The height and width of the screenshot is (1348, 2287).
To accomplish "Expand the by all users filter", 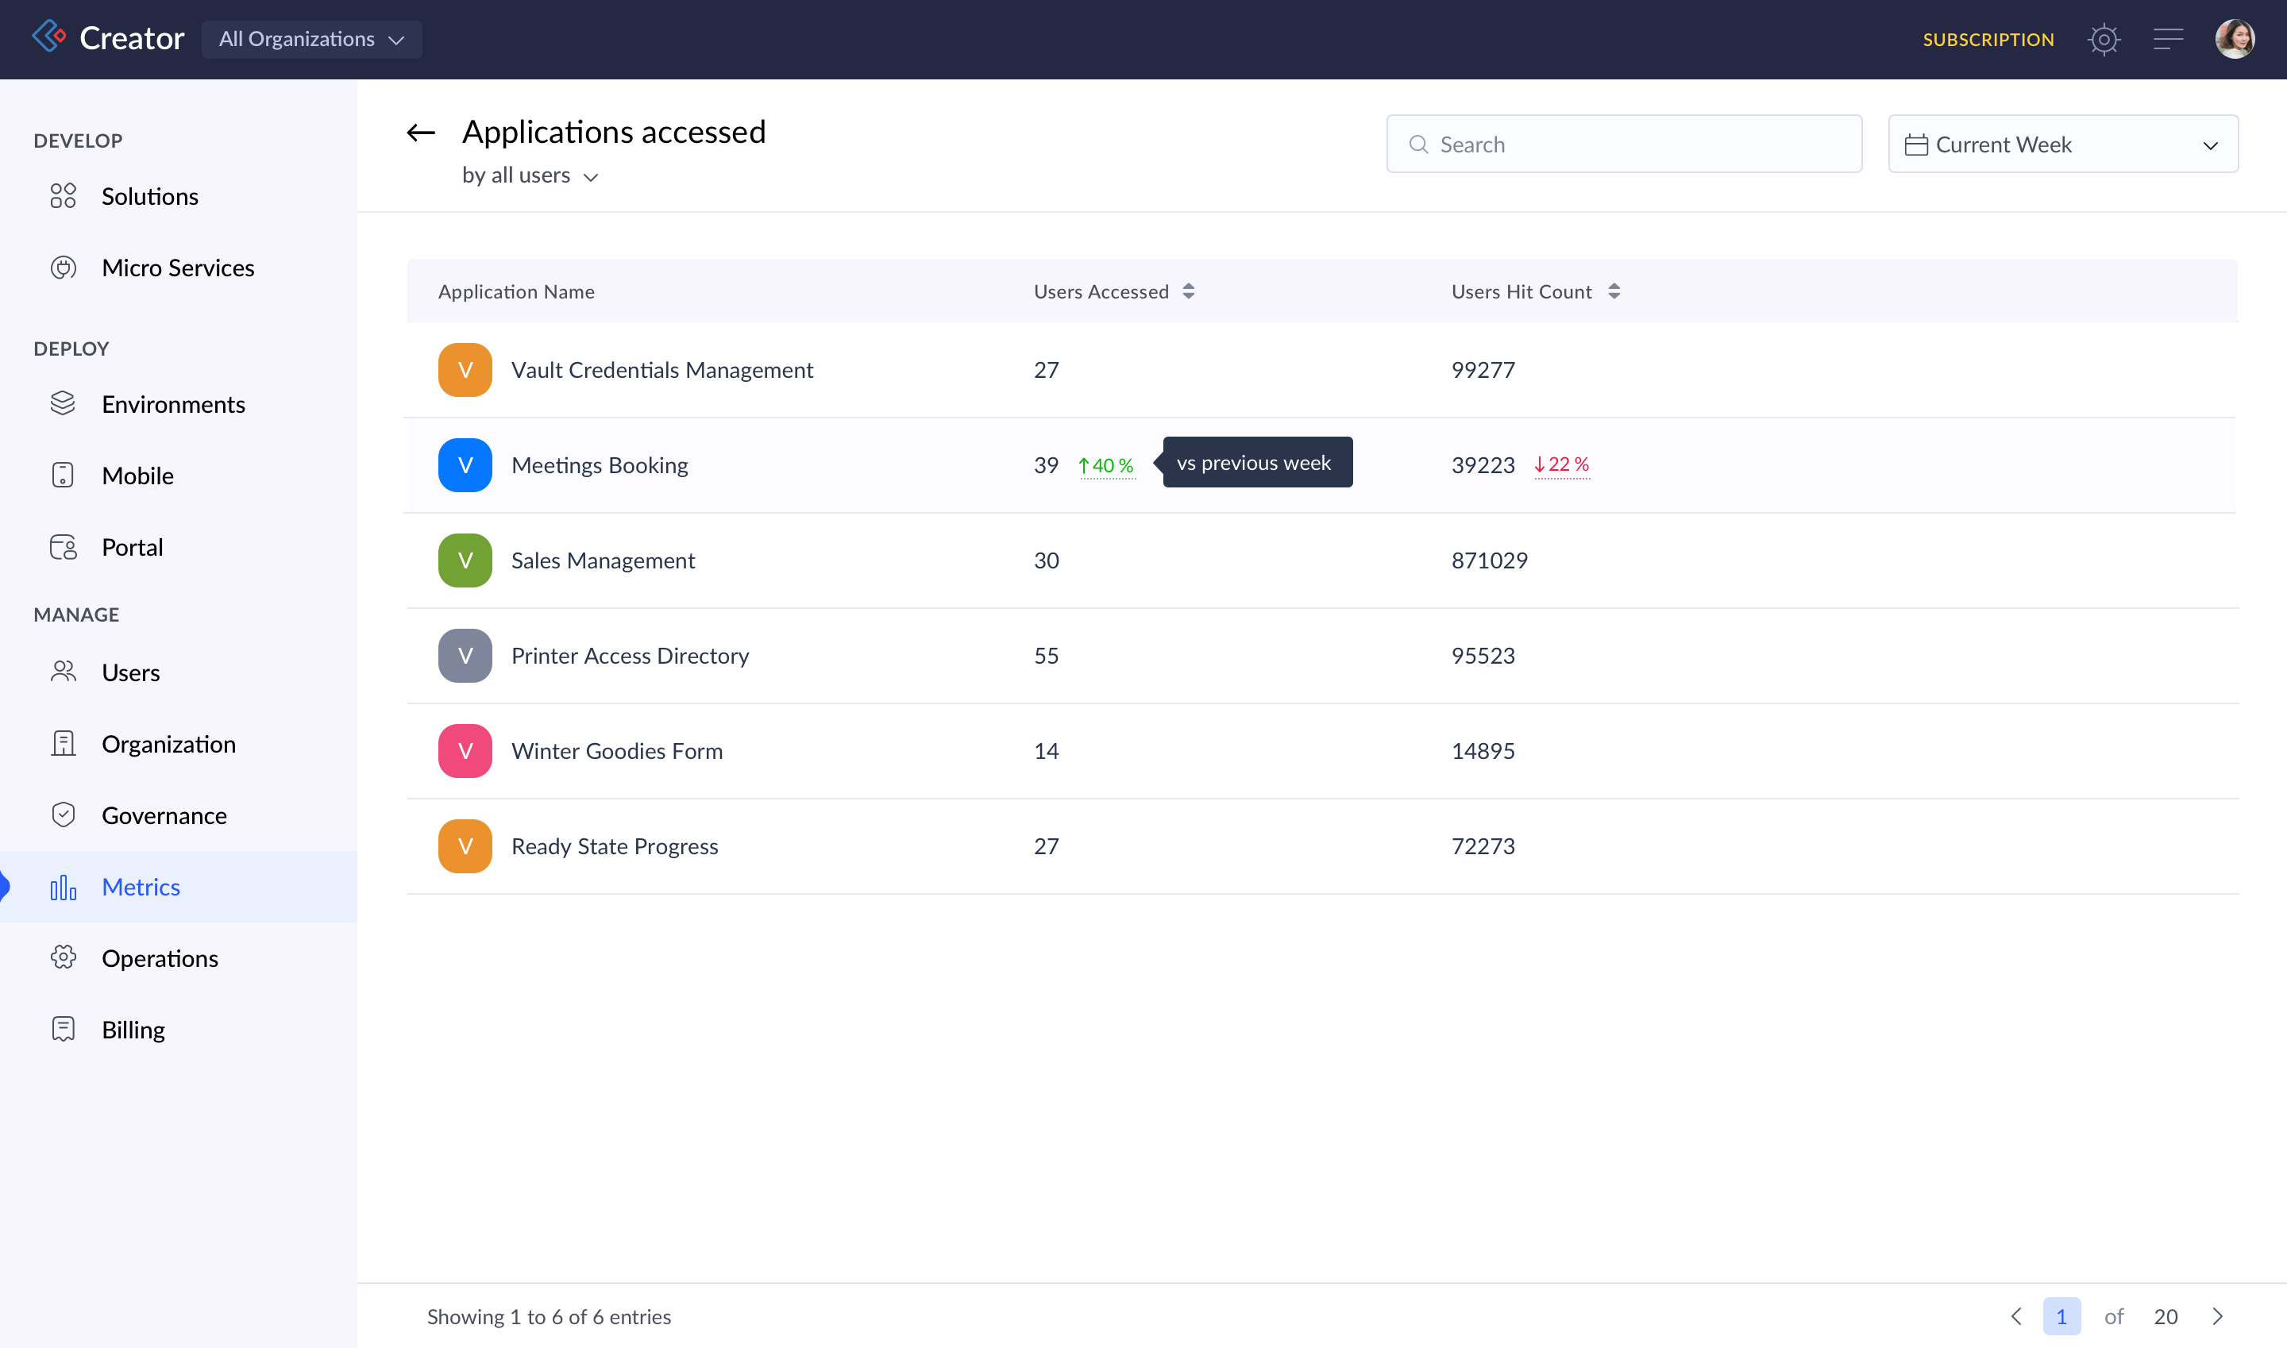I will [530, 175].
